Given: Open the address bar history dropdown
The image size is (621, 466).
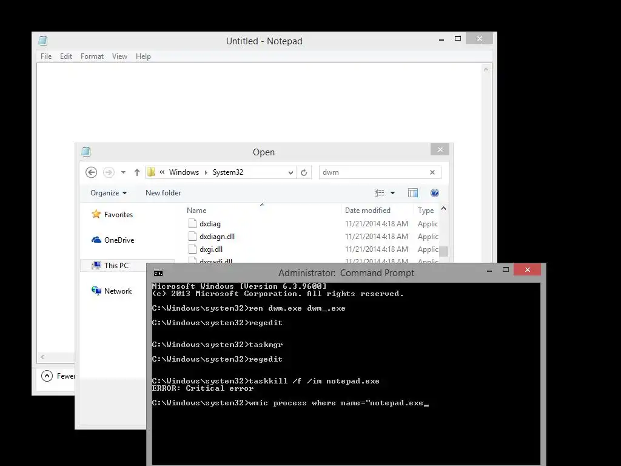Looking at the screenshot, I should (290, 172).
